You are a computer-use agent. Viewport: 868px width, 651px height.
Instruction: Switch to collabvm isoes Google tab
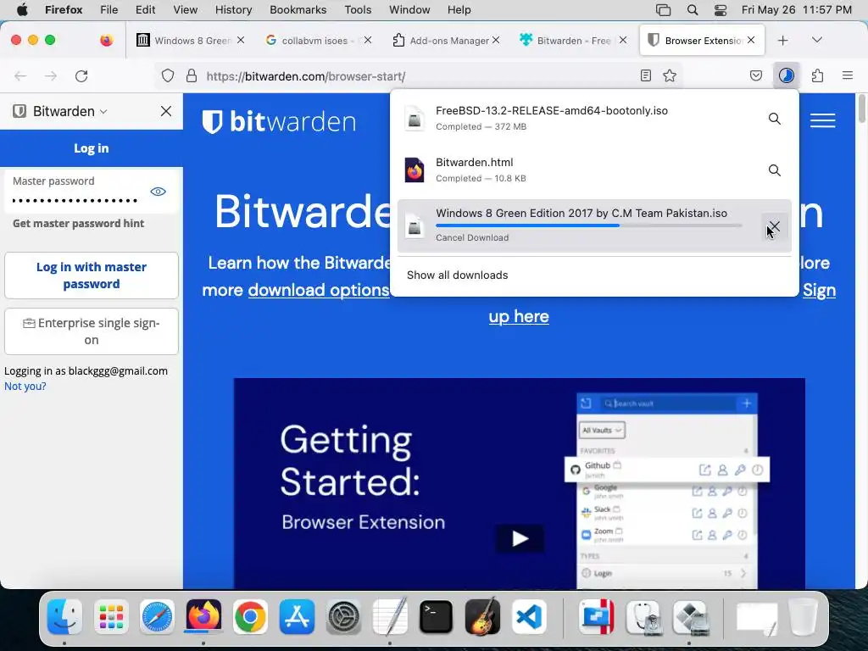(x=319, y=41)
